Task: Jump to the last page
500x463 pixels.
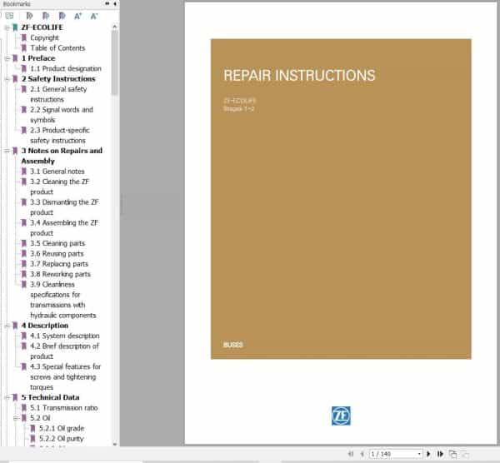Action: [440, 454]
